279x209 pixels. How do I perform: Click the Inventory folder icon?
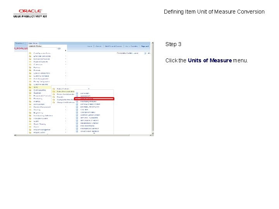pos(30,101)
